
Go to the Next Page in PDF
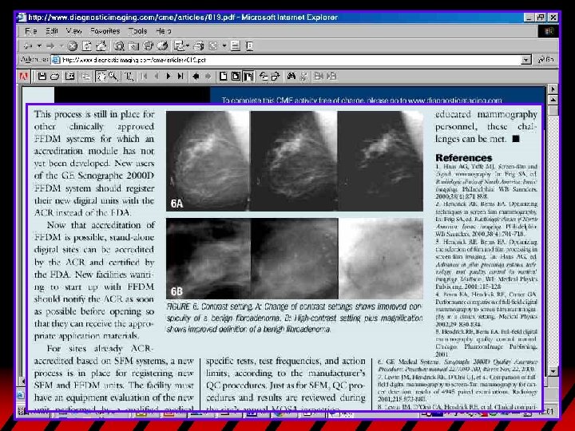point(169,77)
